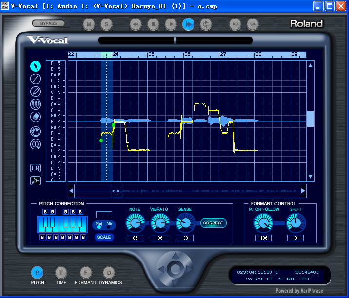
Task: Select the line drawing tool
Action: (x=36, y=79)
